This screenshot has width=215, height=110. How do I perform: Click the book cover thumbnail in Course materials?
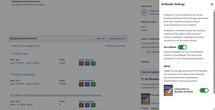pyautogui.click(x=146, y=99)
